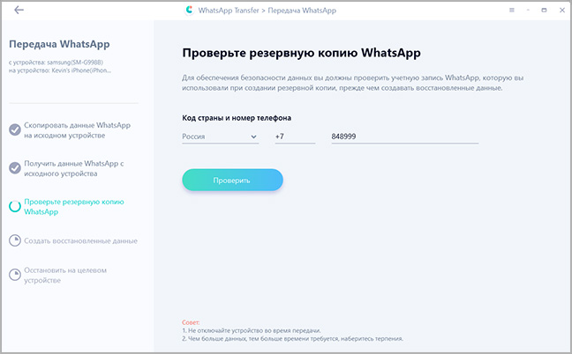Click the country code field '+7'

tap(295, 136)
